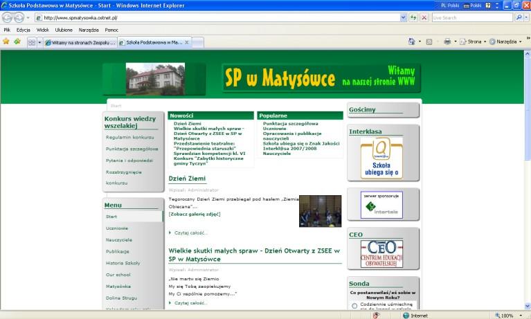Open the Plik menu
531x319 pixels.
pyautogui.click(x=7, y=30)
